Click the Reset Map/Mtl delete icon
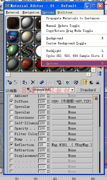The image size is (107, 180). [33, 82]
